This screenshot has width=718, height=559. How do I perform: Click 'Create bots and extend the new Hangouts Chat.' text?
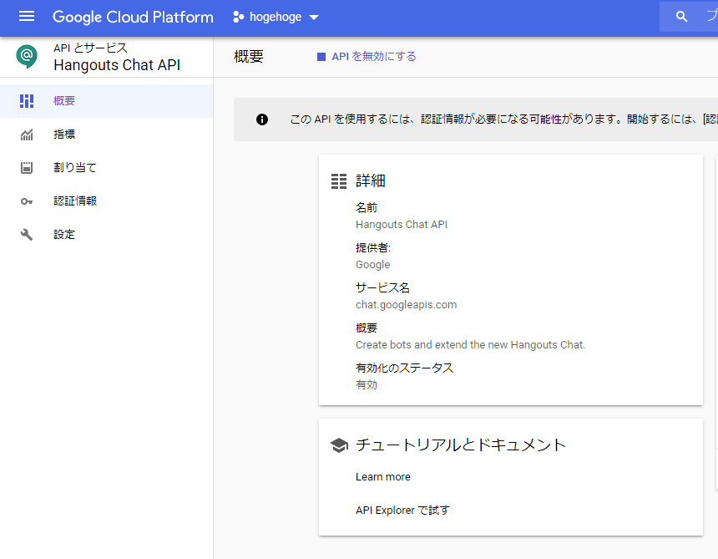[x=470, y=344]
